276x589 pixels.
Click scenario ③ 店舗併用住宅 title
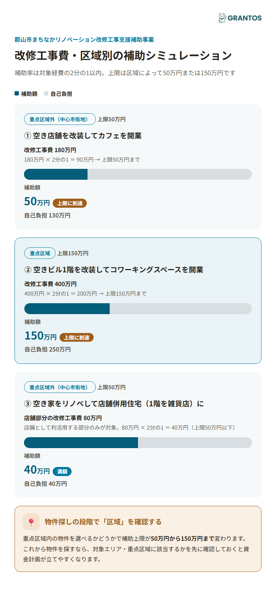[114, 403]
